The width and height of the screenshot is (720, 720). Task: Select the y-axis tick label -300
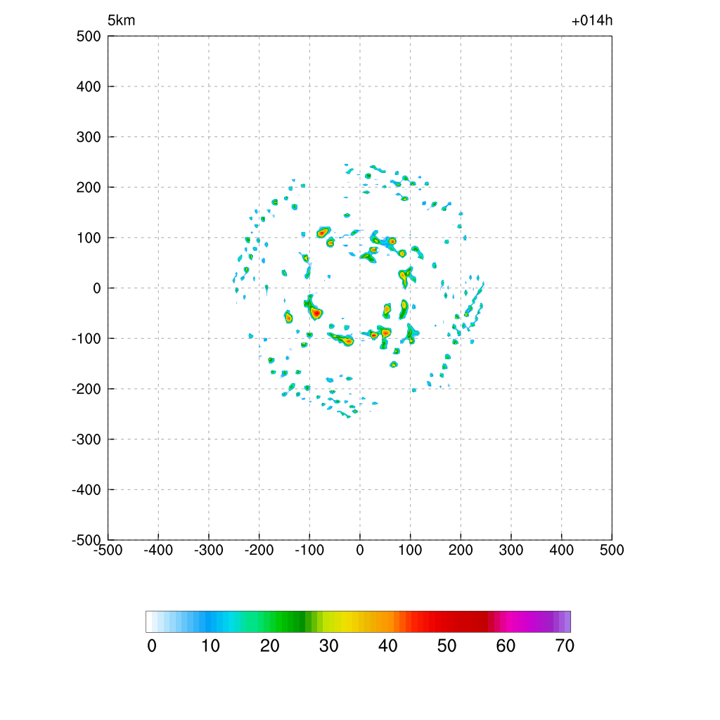[86, 439]
